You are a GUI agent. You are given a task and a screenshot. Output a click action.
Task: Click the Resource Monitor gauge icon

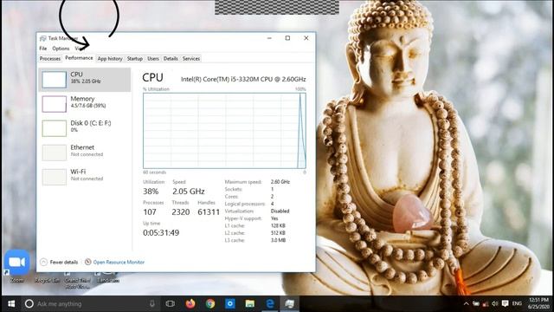click(x=88, y=262)
